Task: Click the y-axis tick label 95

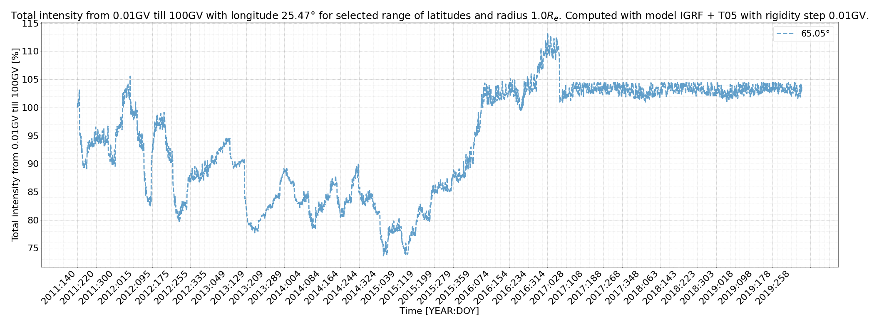Action: pyautogui.click(x=33, y=136)
